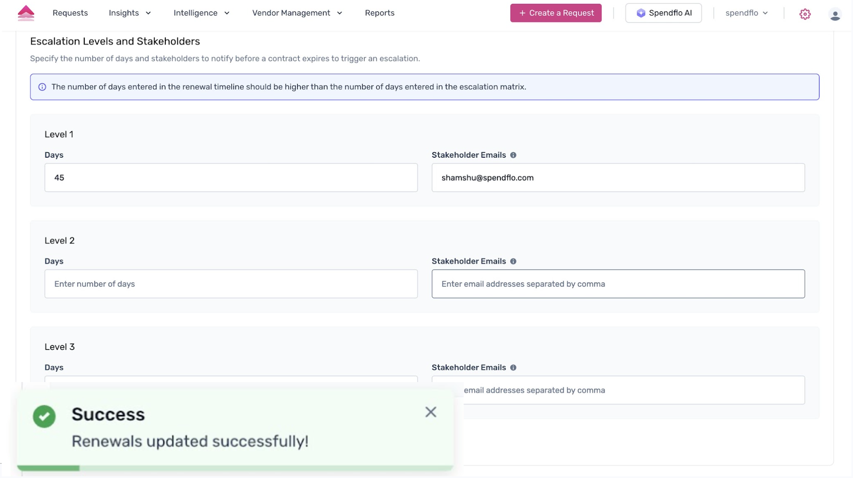Go to the Requests page

[70, 13]
